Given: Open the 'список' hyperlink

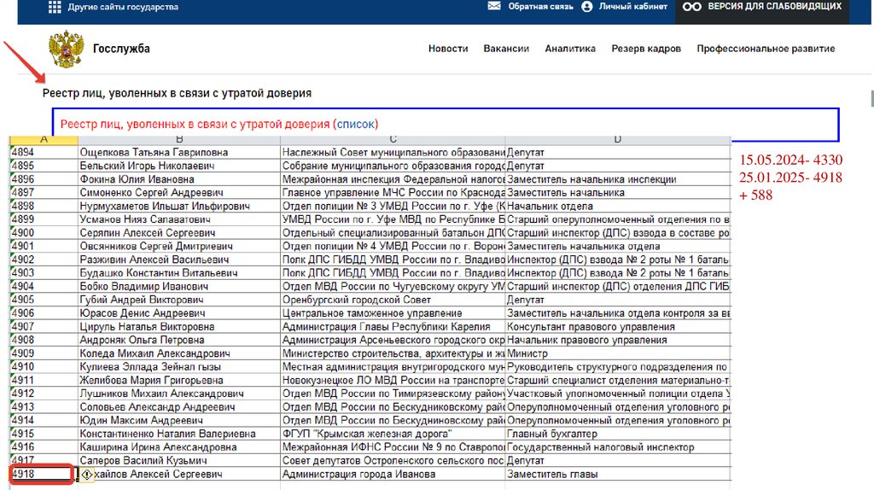Looking at the screenshot, I should click(x=357, y=124).
